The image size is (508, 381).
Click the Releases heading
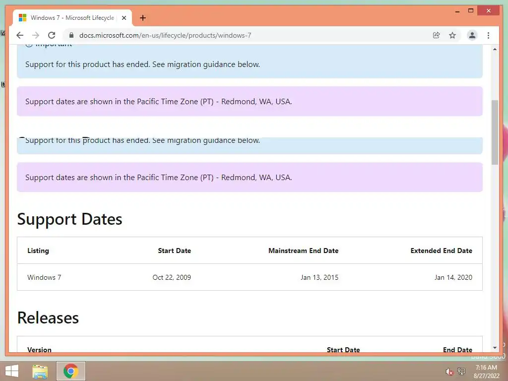tap(48, 318)
